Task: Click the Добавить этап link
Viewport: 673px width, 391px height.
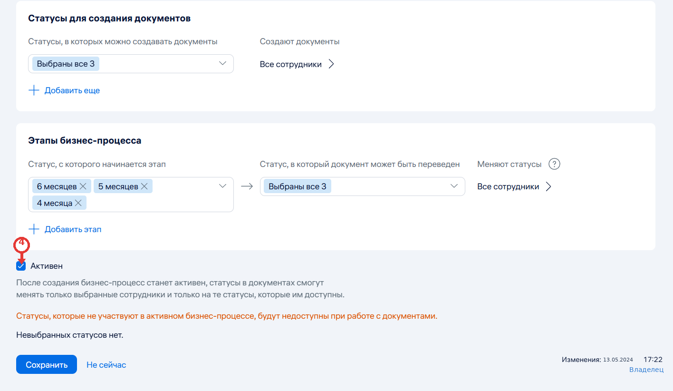Action: [73, 229]
